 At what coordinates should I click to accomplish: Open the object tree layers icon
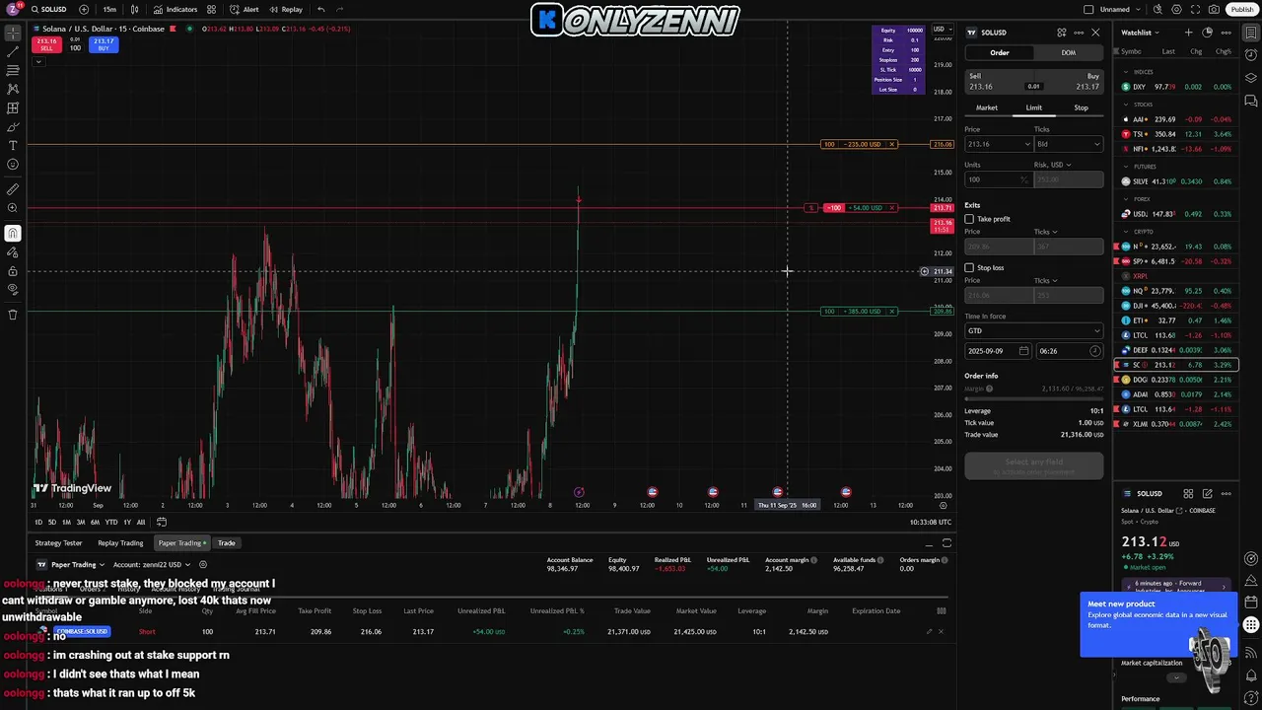[1251, 78]
